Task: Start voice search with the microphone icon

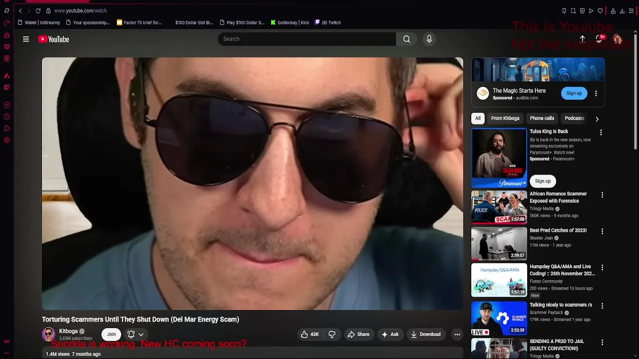Action: (429, 39)
